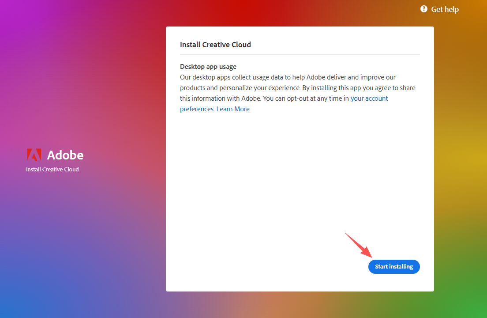Click the 'Desktop app usage' heading
487x318 pixels.
coord(208,66)
